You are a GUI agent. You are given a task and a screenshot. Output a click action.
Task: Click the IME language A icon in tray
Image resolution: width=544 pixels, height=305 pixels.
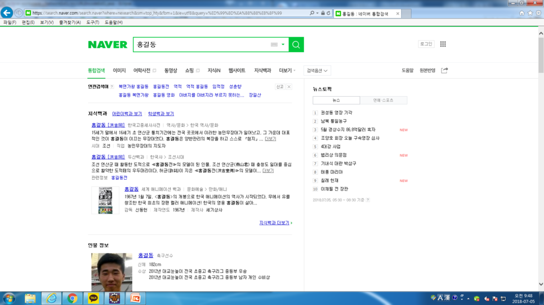point(440,298)
